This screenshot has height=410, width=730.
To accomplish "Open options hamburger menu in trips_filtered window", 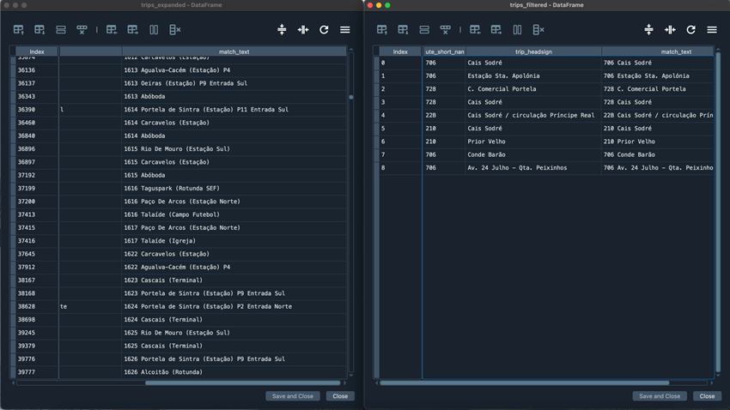I will 712,30.
